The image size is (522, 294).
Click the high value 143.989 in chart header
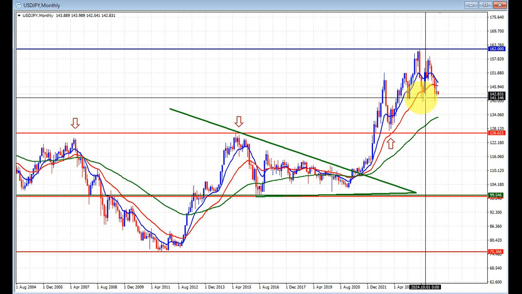coord(78,16)
